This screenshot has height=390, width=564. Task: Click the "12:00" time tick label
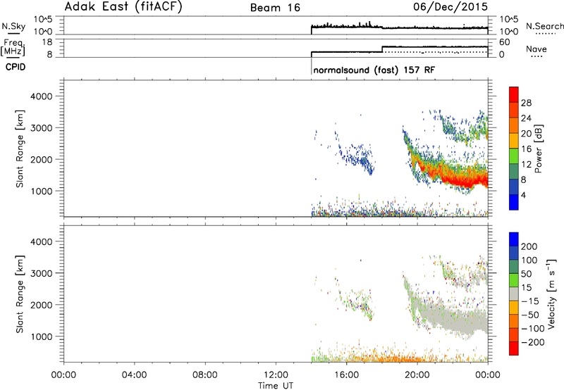coord(276,375)
